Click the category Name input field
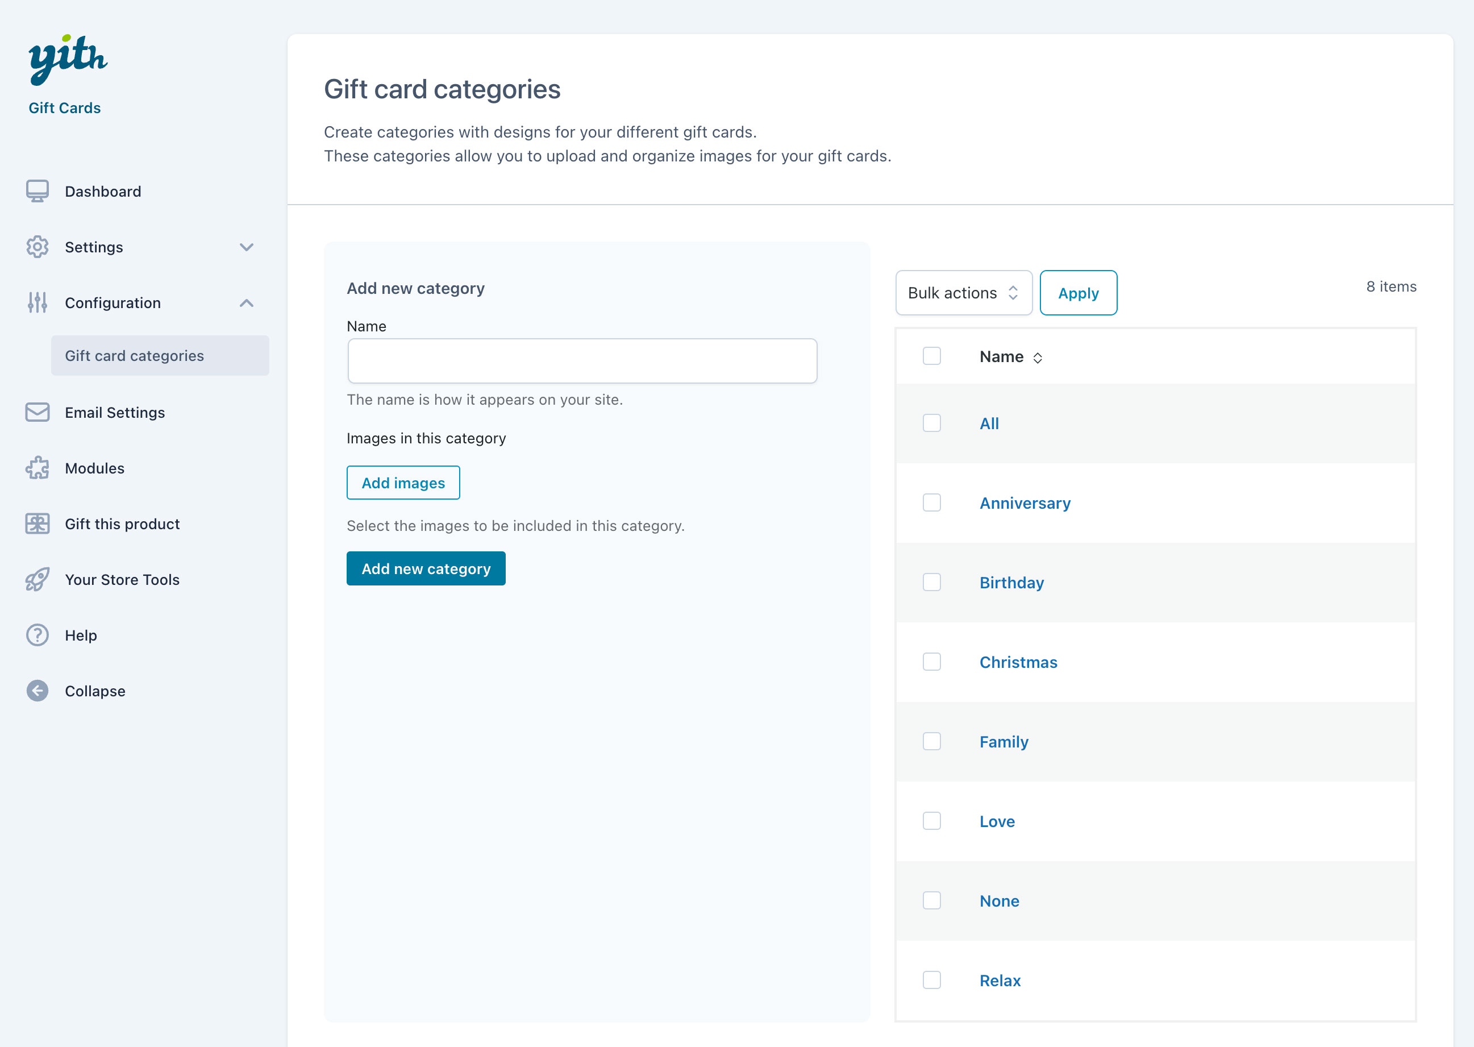This screenshot has height=1047, width=1474. [582, 361]
